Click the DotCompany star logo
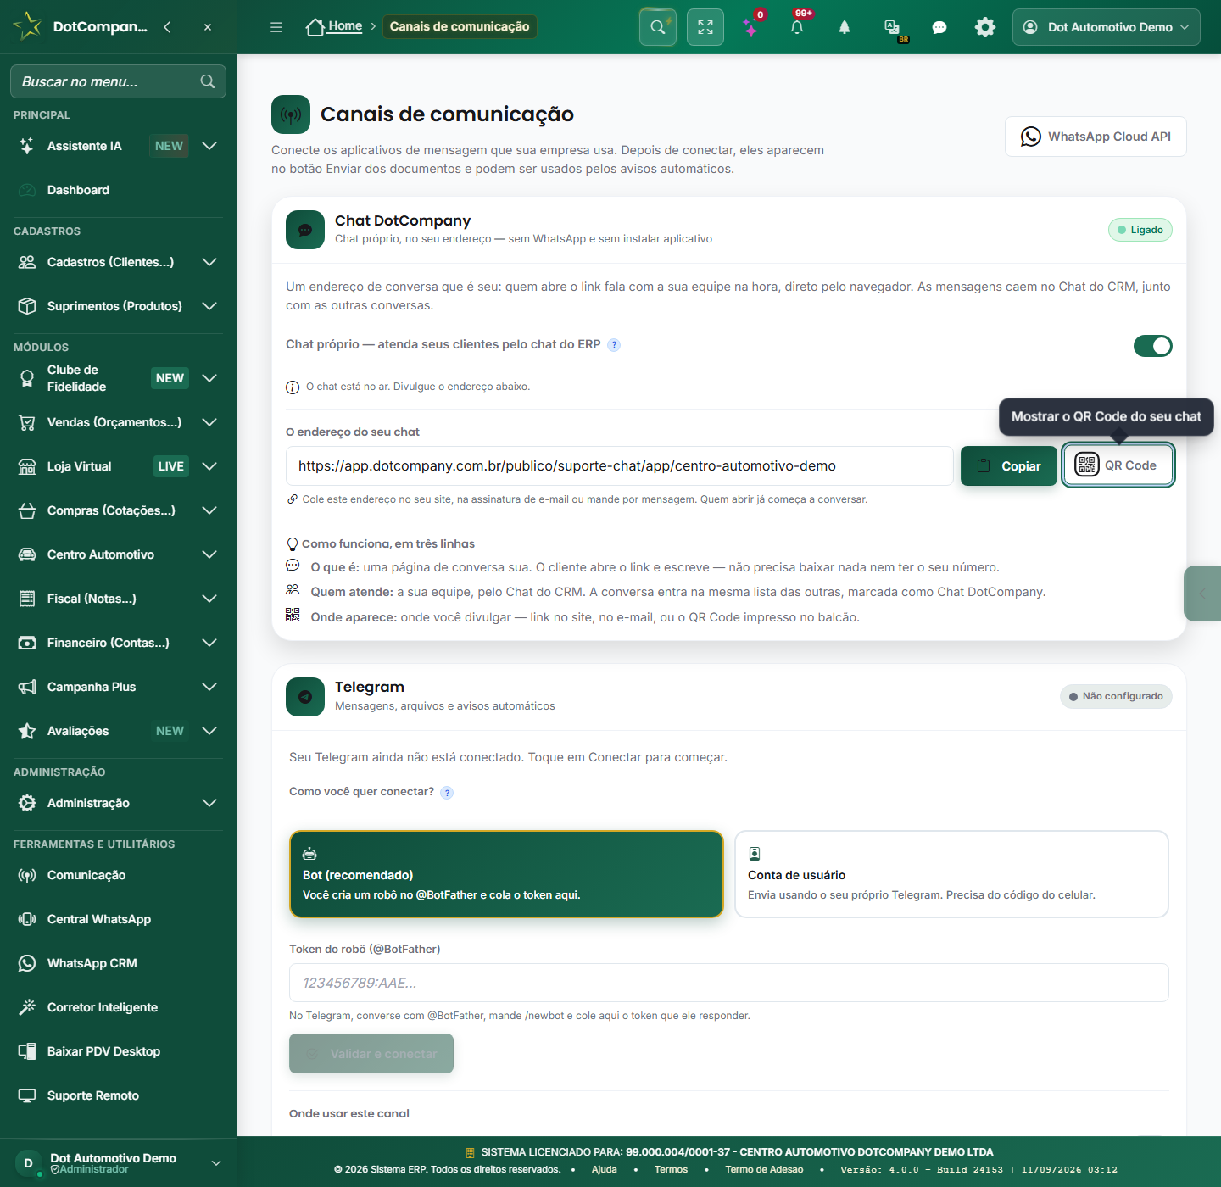This screenshot has width=1221, height=1187. [27, 26]
